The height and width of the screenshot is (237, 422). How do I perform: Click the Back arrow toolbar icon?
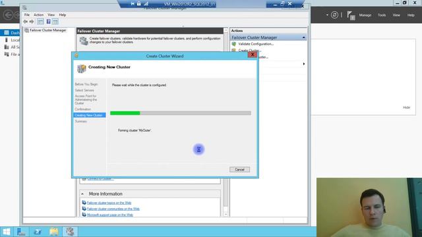(26, 22)
